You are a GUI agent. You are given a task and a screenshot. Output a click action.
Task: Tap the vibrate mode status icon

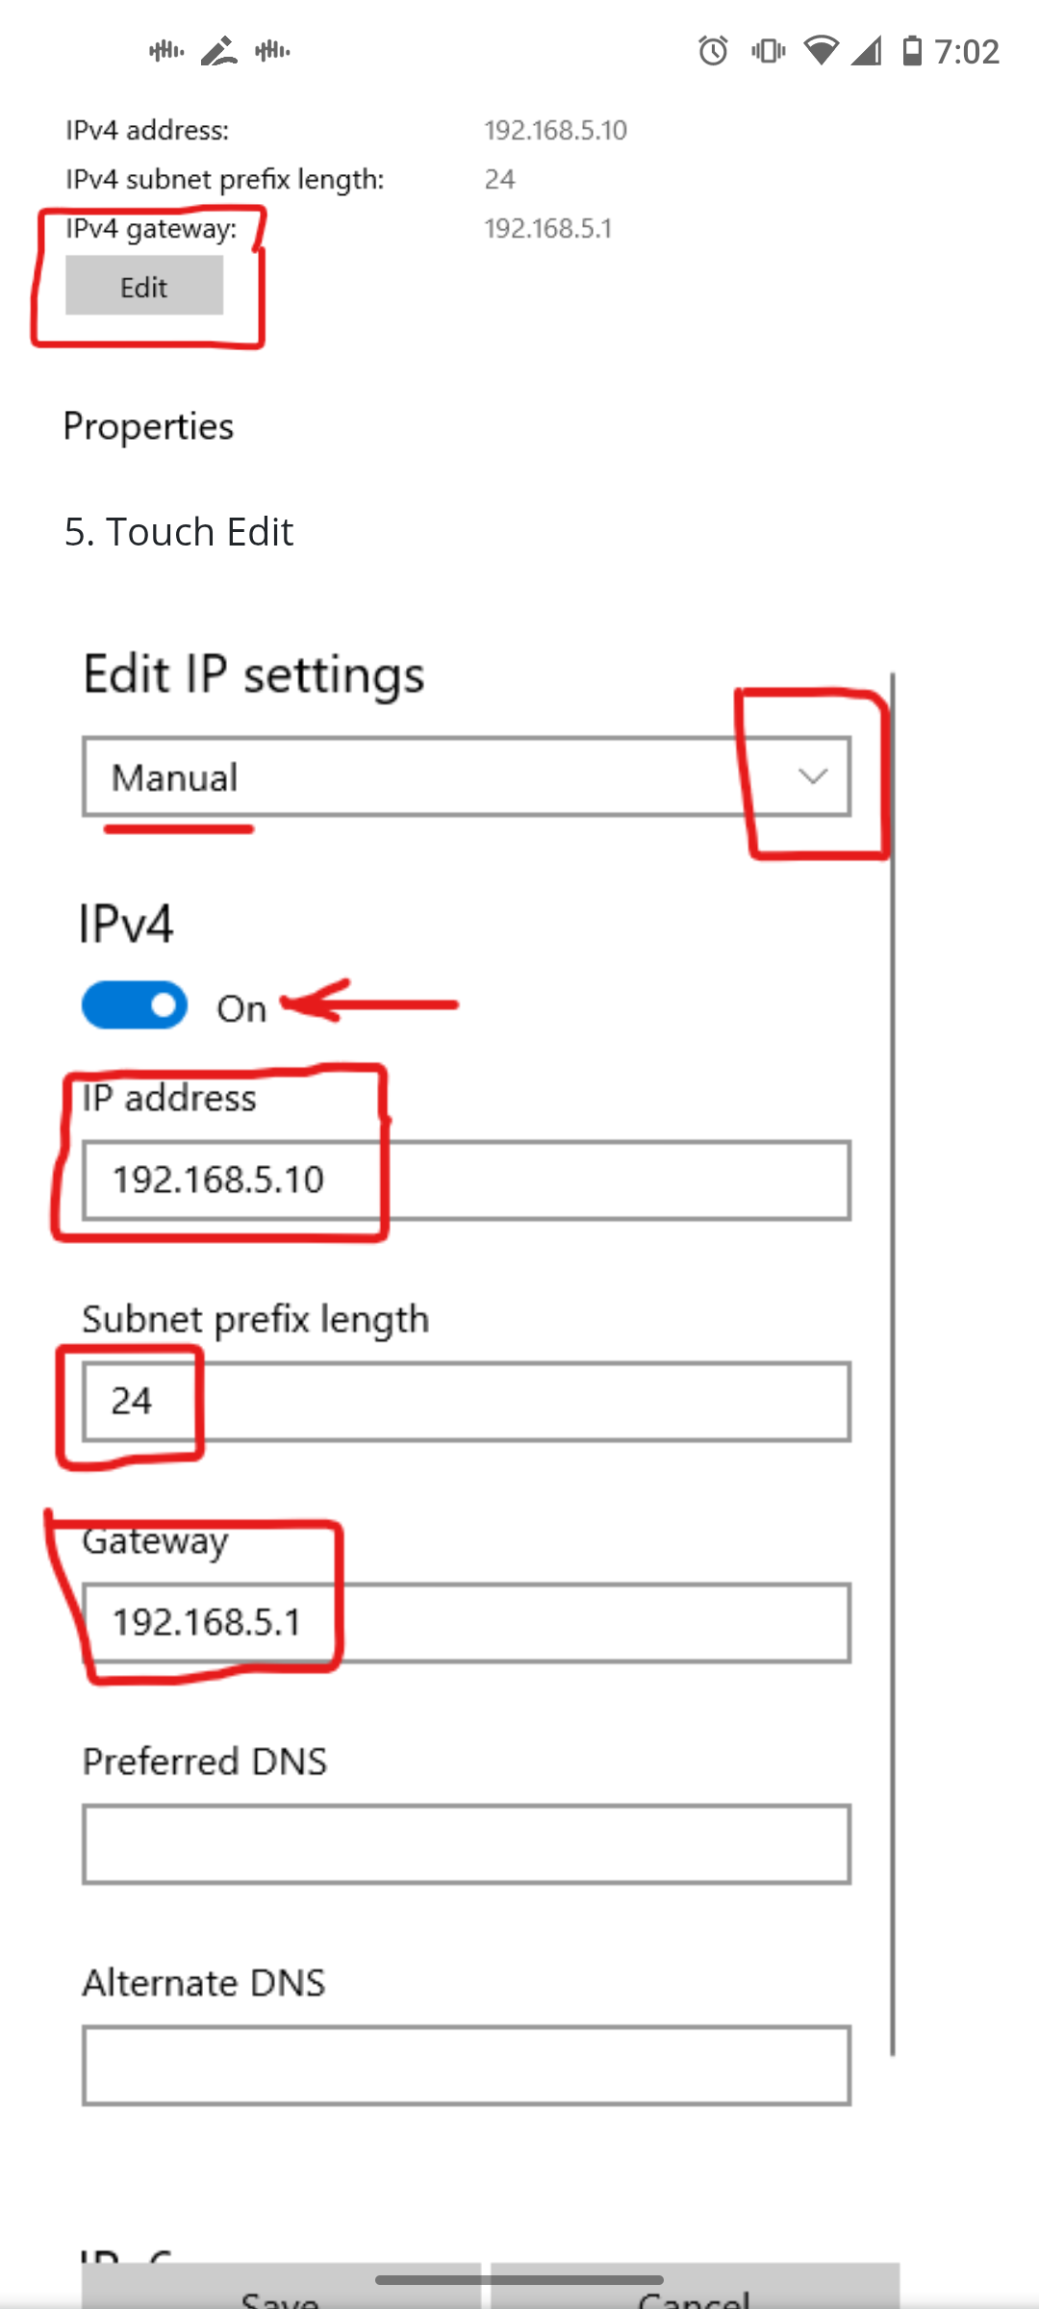768,51
